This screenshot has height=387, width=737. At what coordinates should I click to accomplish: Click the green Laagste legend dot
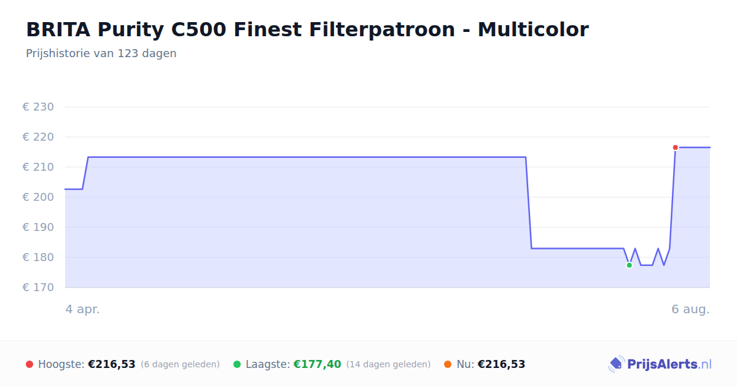point(237,364)
